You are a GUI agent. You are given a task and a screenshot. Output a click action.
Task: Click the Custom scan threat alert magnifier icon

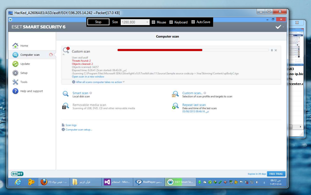pos(66,50)
